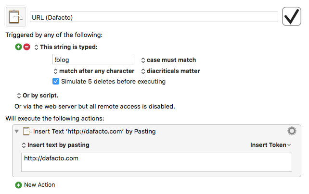The height and width of the screenshot is (194, 309).
Task: Open the action gear settings menu
Action: coord(292,131)
